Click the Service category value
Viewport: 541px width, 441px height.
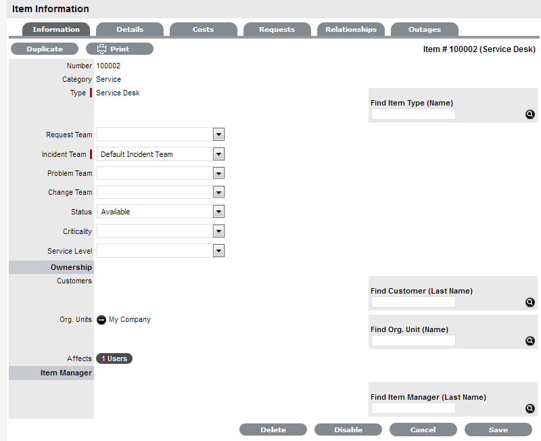tap(108, 79)
